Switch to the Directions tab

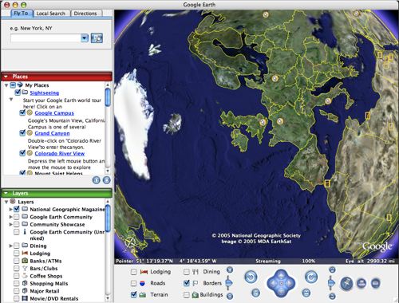(x=85, y=14)
